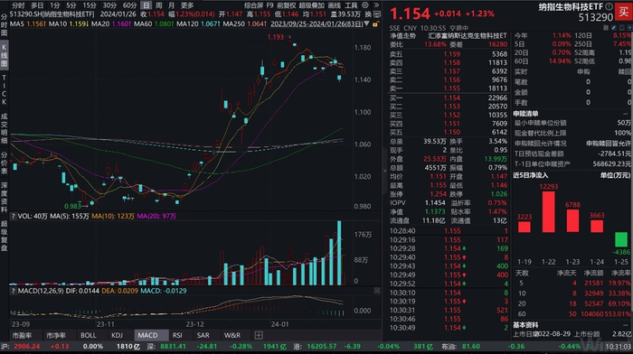The width and height of the screenshot is (633, 354).
Task: Select 5分 chart period
Action: [x=71, y=5]
